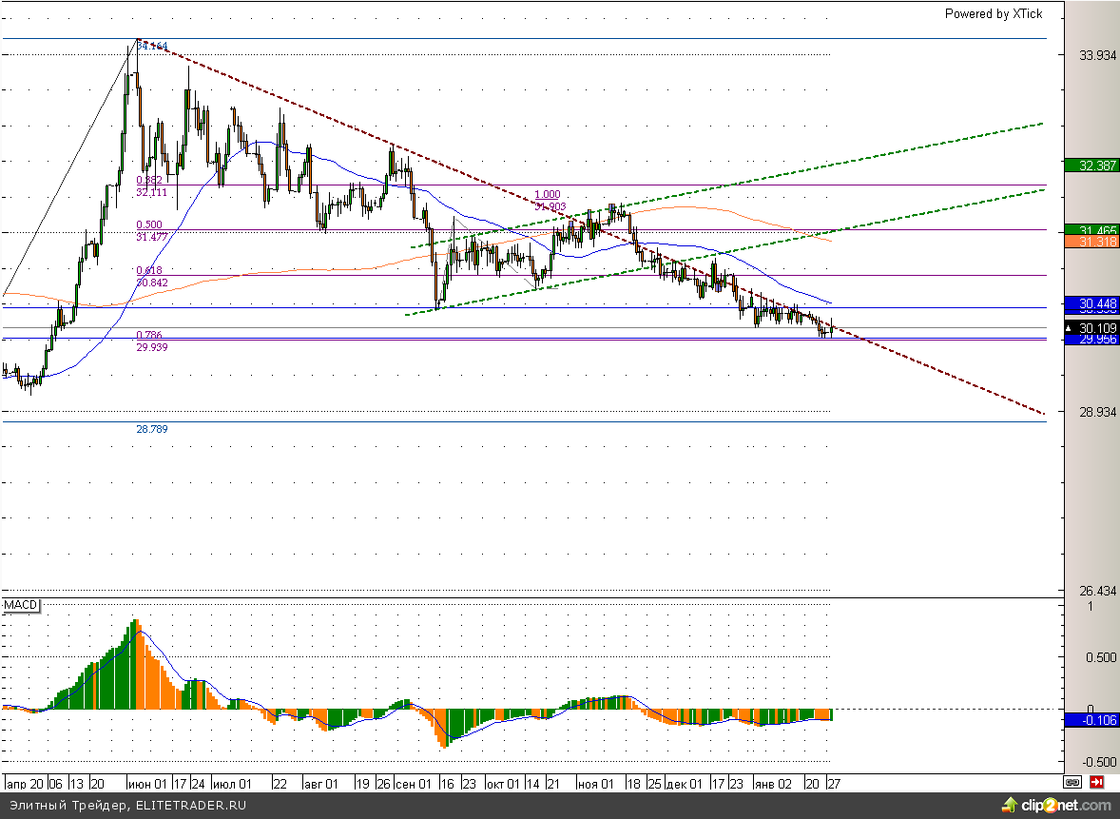
Task: Click the 'июн 01' date on time axis
Action: [148, 783]
